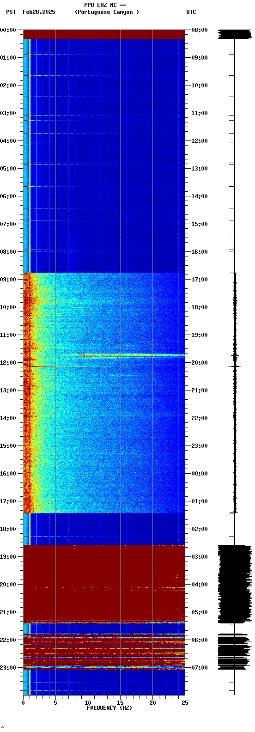Click the UTC time label '17:00'

coord(200,280)
